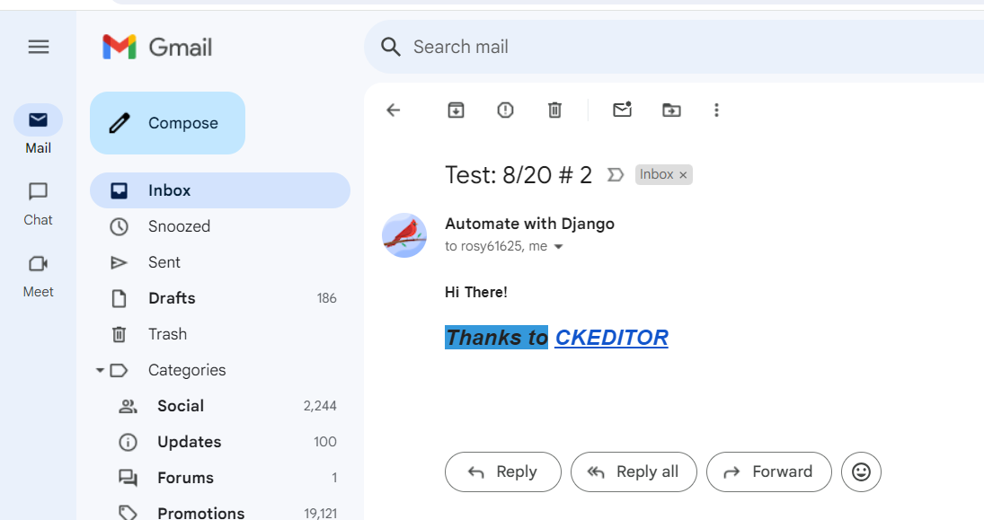Open Meet from the side rail

(39, 263)
